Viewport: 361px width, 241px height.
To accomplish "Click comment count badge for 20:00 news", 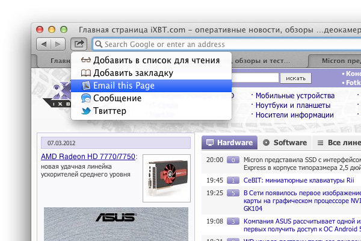I will click(x=233, y=160).
